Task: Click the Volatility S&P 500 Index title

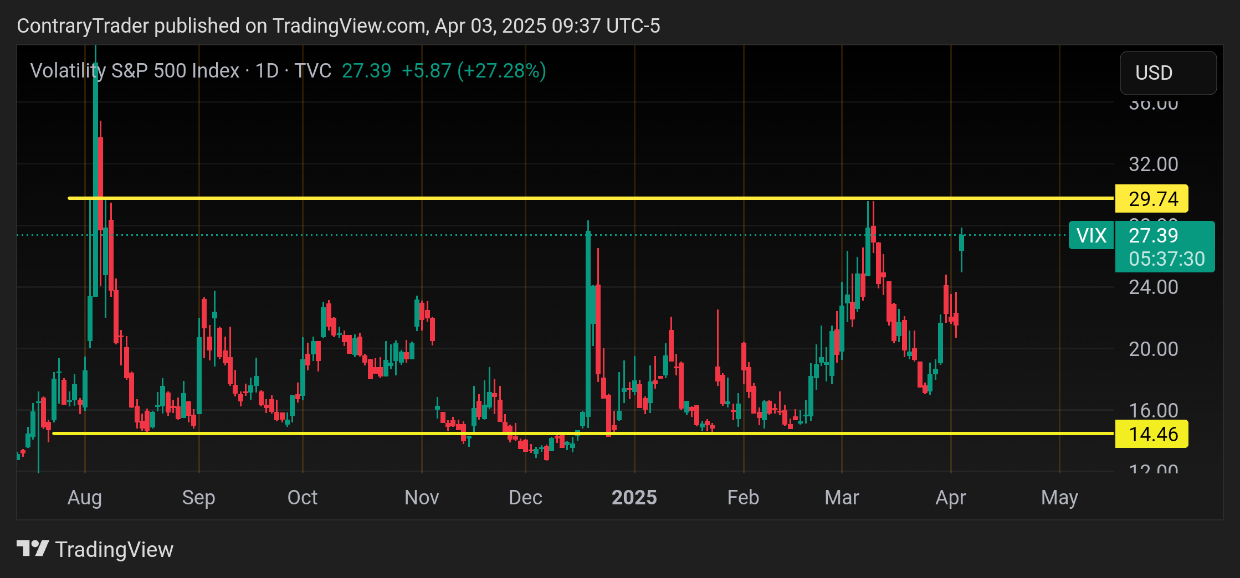Action: coord(135,71)
